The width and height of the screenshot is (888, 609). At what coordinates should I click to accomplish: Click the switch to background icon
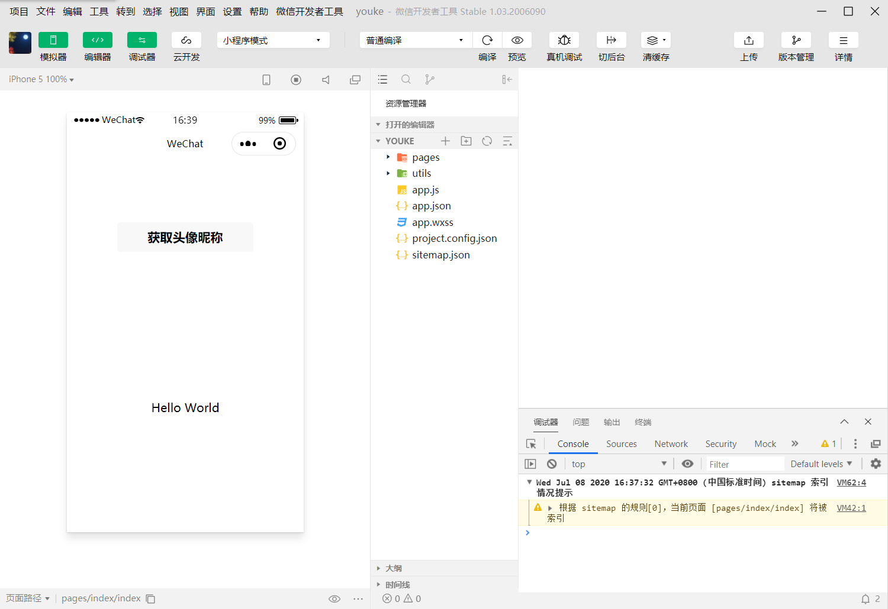[x=612, y=40]
